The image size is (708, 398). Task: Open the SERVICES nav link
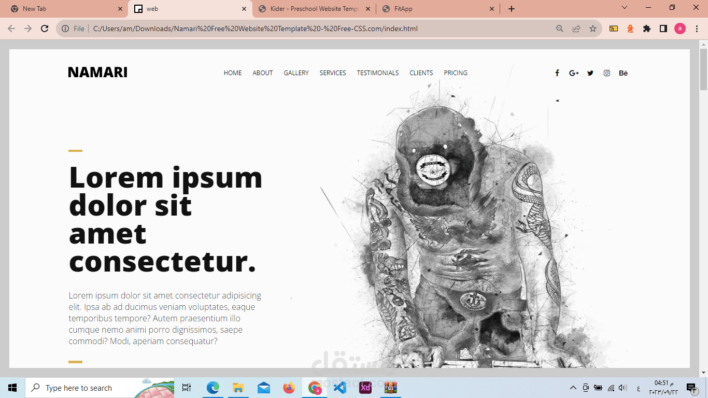333,73
